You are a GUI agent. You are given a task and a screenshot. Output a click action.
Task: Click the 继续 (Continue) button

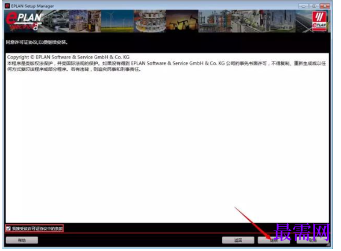pos(274,240)
